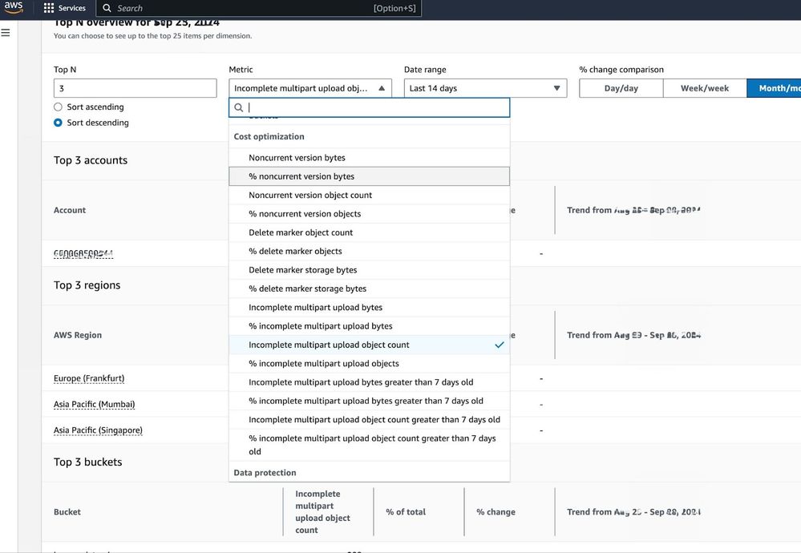Select % noncurrent version objects metric

(x=369, y=214)
